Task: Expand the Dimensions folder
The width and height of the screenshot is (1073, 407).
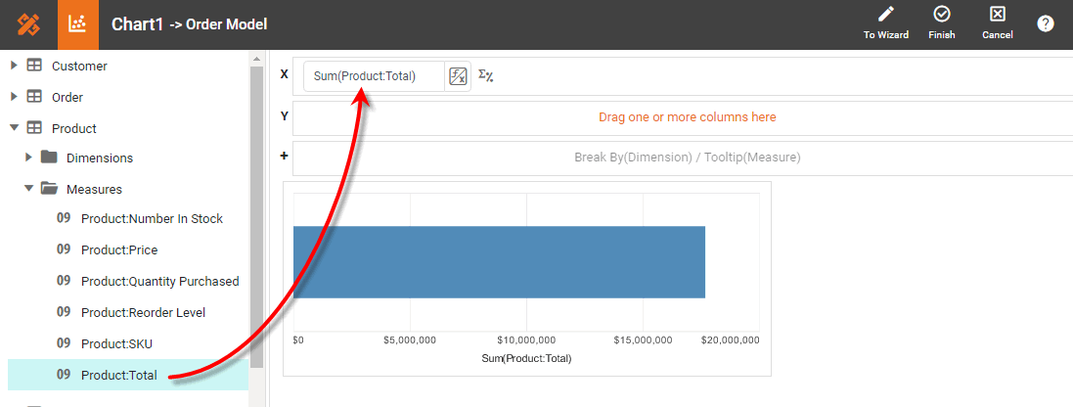Action: 28,158
